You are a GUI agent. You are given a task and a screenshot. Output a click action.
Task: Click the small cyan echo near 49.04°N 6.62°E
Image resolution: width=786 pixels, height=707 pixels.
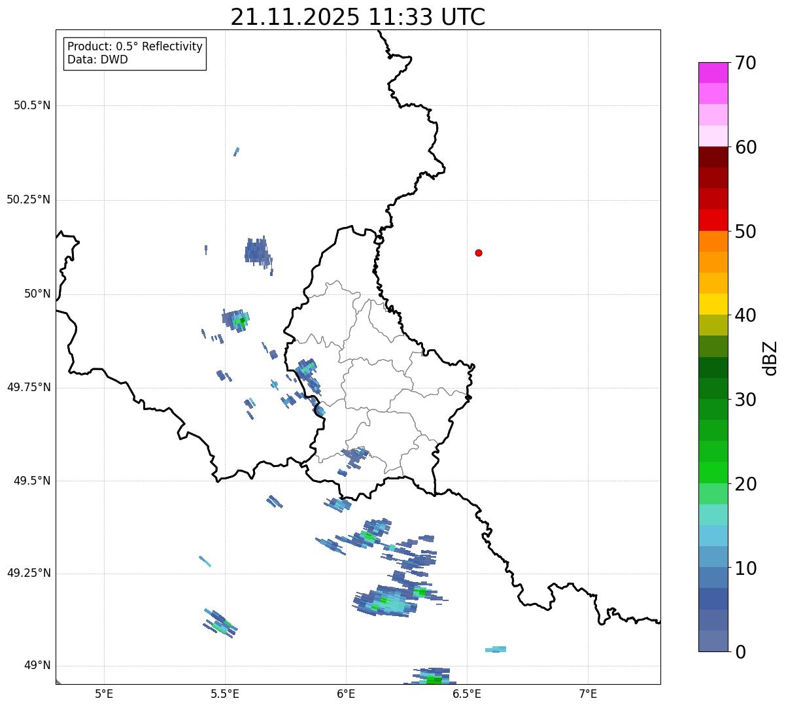coord(496,649)
